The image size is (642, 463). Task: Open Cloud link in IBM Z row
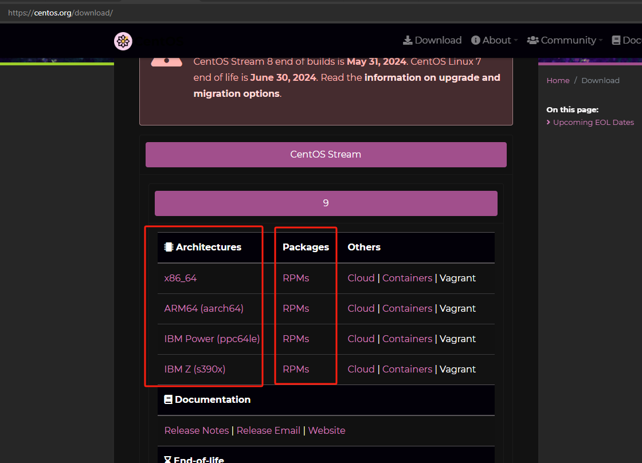(x=361, y=369)
